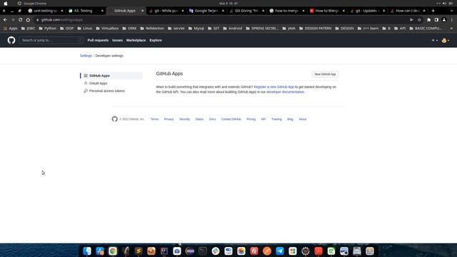Open Slack from the dock
The height and width of the screenshot is (257, 457).
[x=216, y=251]
